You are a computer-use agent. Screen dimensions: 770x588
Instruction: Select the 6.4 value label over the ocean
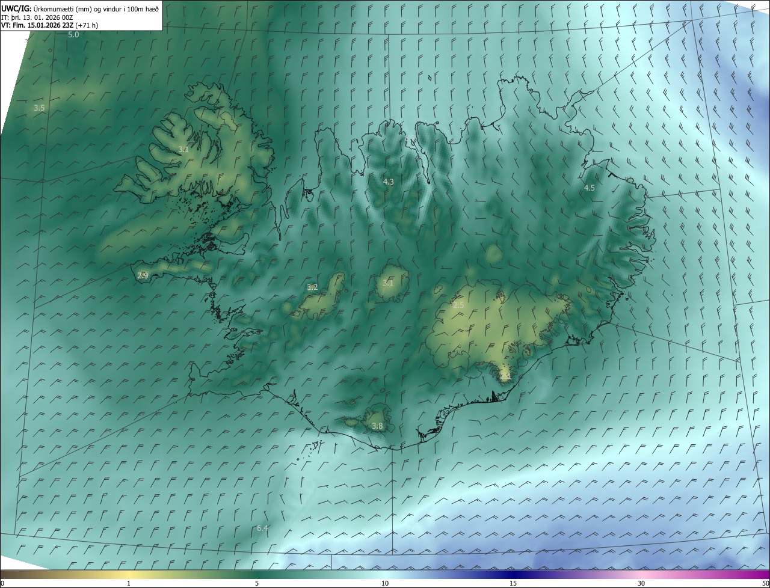pos(262,528)
